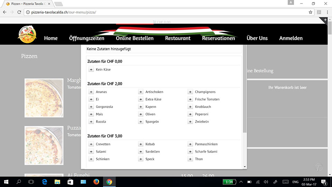Open the Öffnungszeiten menu item
This screenshot has height=187, width=332.
pyautogui.click(x=86, y=38)
